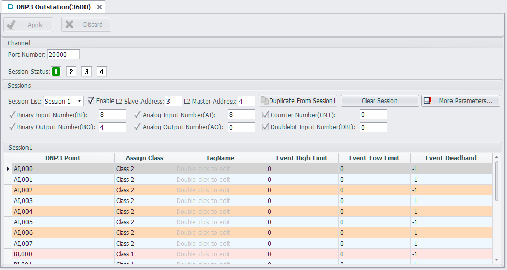Toggle the Enable session checkbox
Image resolution: width=507 pixels, height=270 pixels.
tap(91, 100)
